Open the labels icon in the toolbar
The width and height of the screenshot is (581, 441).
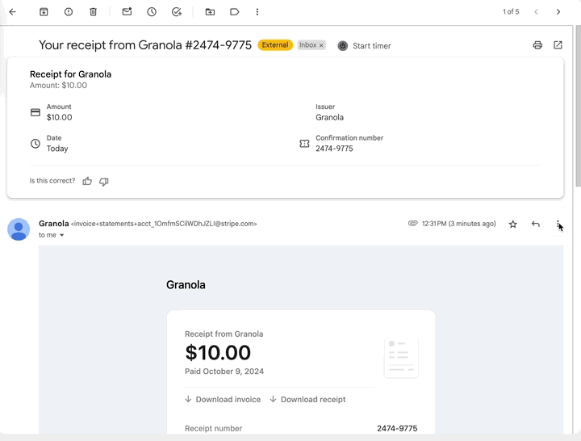235,12
